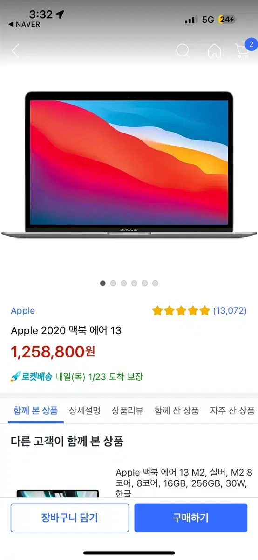Open the 13,072 reviews count
Viewport: 258px width, 560px height.
click(x=230, y=311)
